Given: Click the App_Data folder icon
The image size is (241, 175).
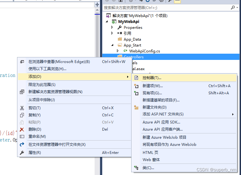Looking at the screenshot, I should (x=120, y=39).
